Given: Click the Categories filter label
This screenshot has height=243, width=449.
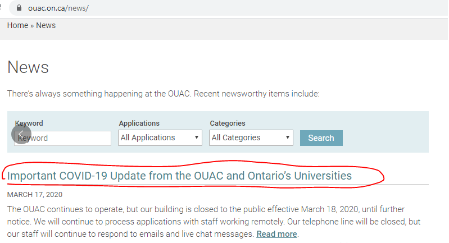Looking at the screenshot, I should 228,123.
